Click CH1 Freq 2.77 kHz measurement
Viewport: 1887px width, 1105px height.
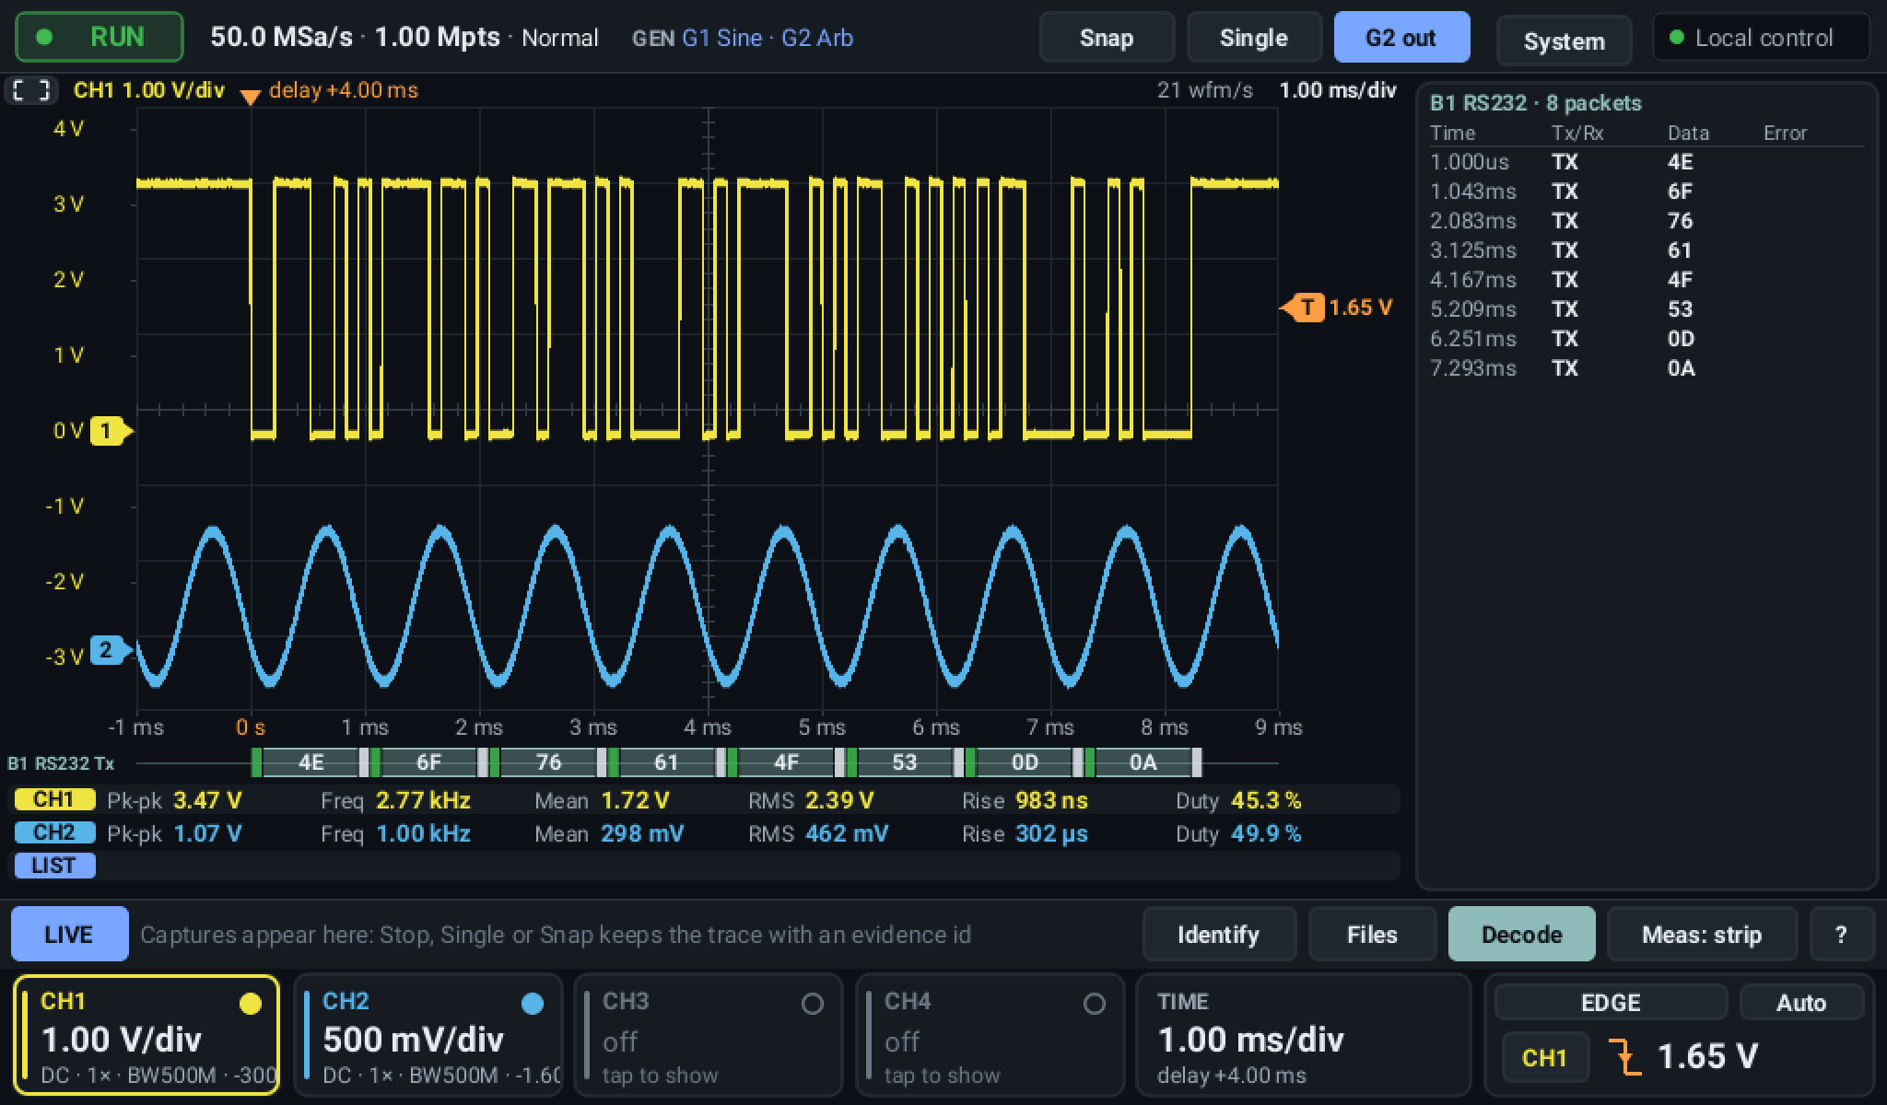[395, 801]
